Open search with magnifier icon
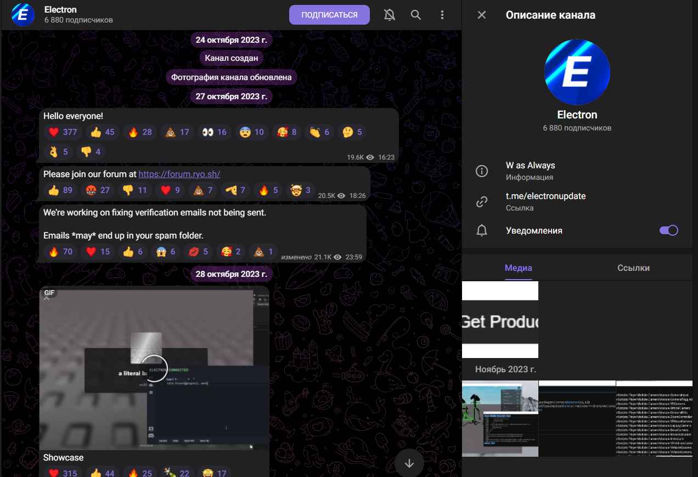698x477 pixels. click(416, 15)
